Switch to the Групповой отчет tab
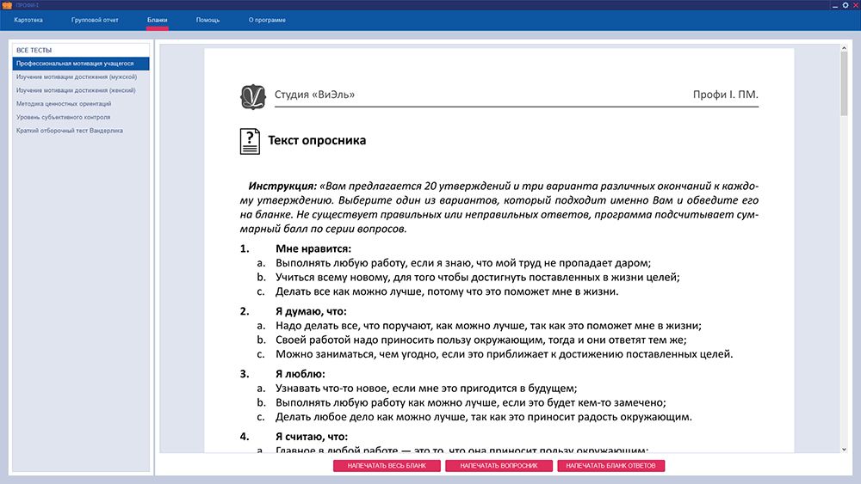Image resolution: width=861 pixels, height=484 pixels. (95, 20)
